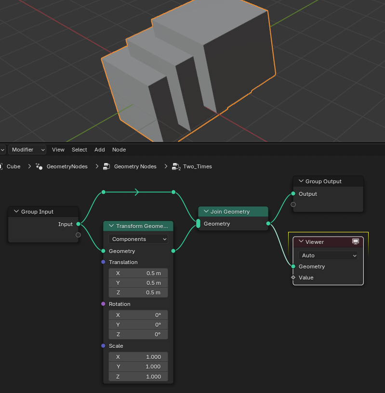385x393 pixels.
Task: Click the Viewer Value diamond socket
Action: point(293,277)
